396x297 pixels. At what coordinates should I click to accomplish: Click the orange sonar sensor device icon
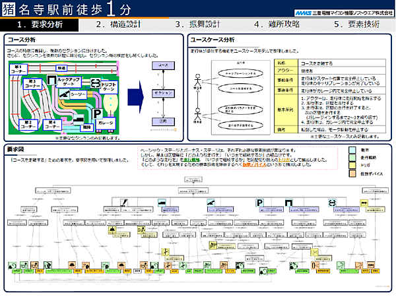click(314, 265)
